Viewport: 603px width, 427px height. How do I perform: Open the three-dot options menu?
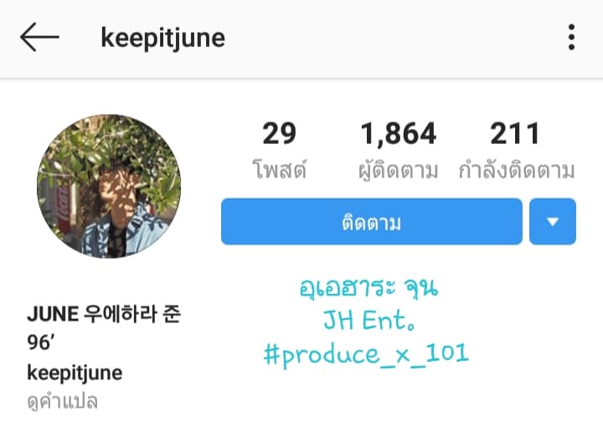coord(571,37)
